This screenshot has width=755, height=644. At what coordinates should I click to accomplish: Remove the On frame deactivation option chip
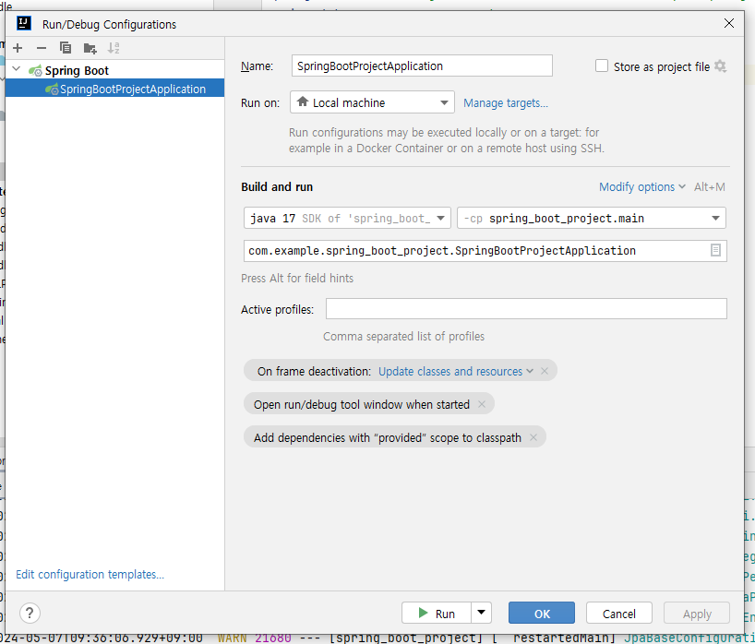pyautogui.click(x=545, y=371)
